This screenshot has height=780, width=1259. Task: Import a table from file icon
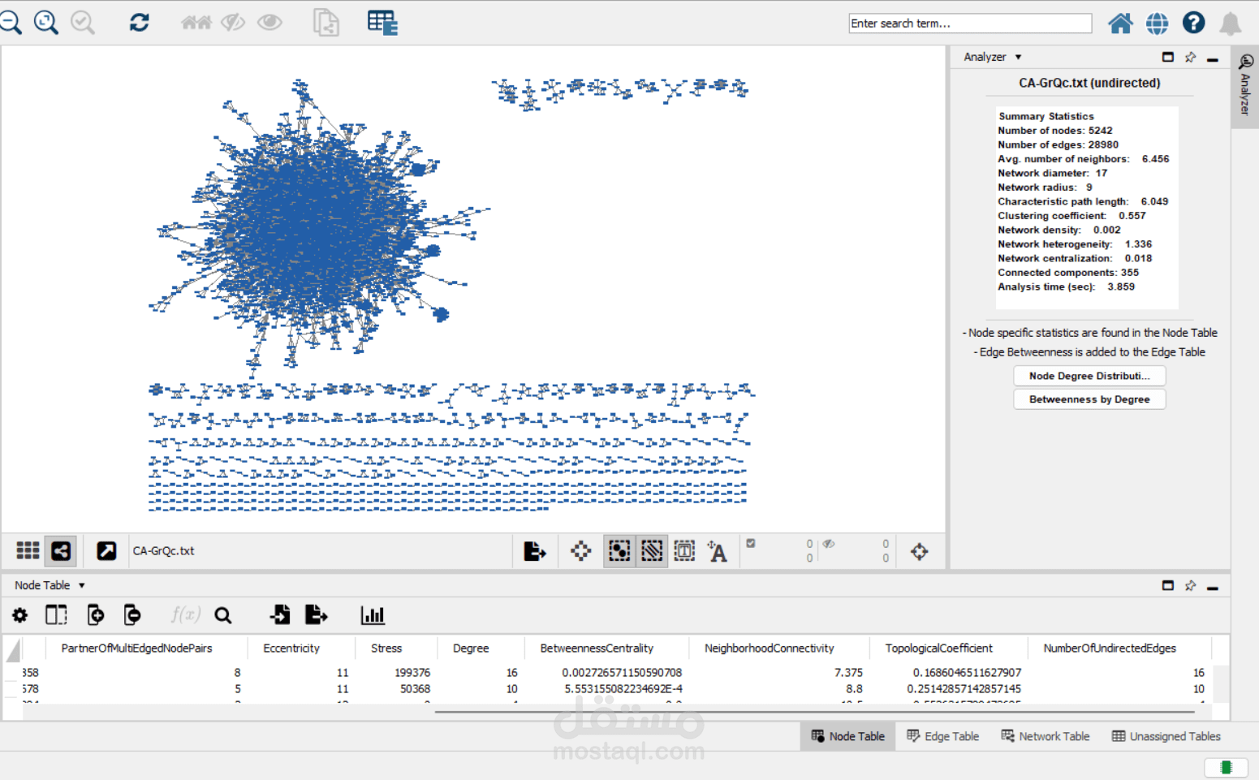click(280, 615)
